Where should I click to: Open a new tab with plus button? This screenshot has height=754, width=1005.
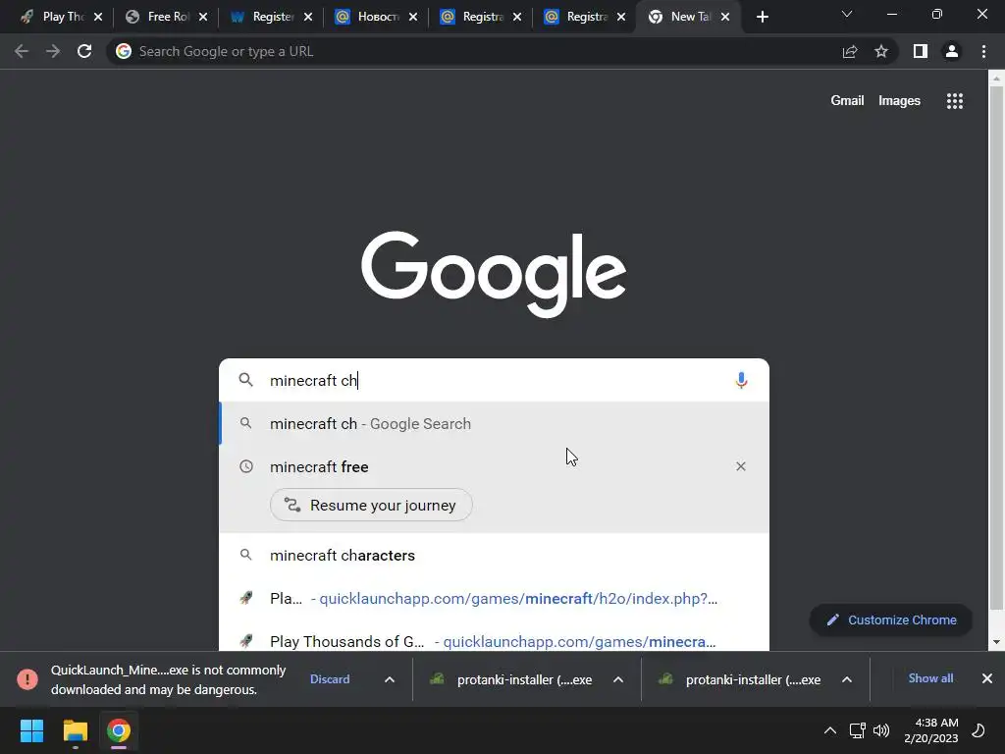762,18
